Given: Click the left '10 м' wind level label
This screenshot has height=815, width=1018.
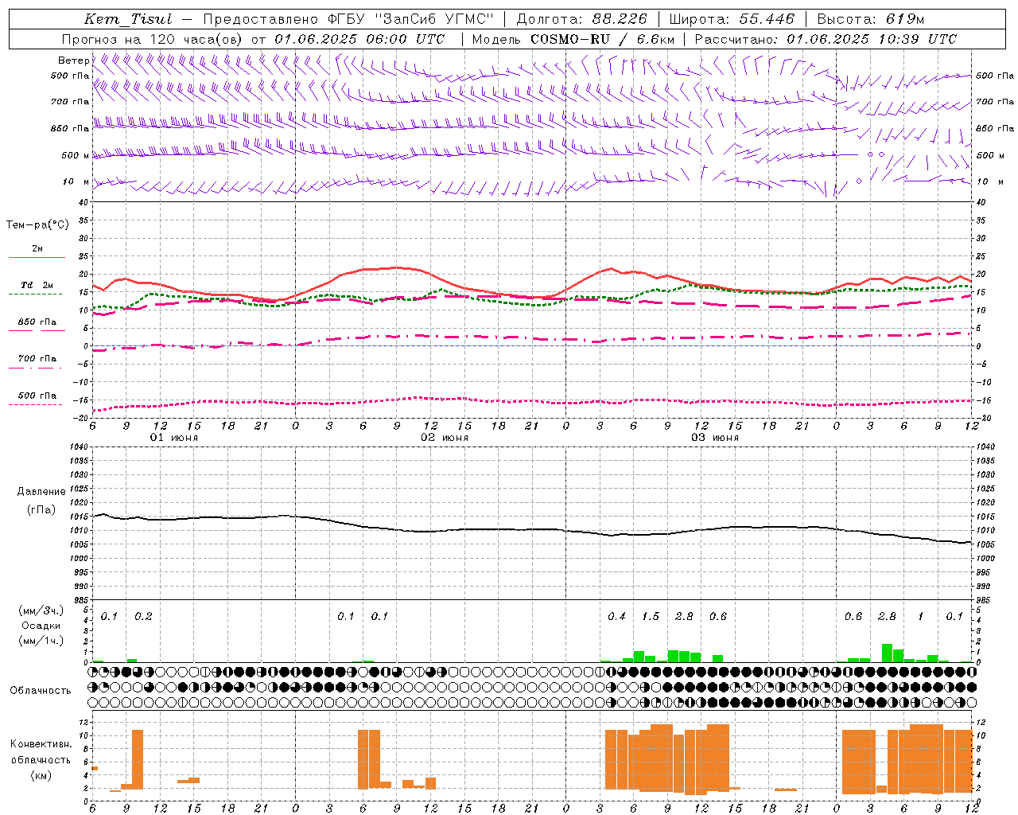Looking at the screenshot, I should coord(76,181).
